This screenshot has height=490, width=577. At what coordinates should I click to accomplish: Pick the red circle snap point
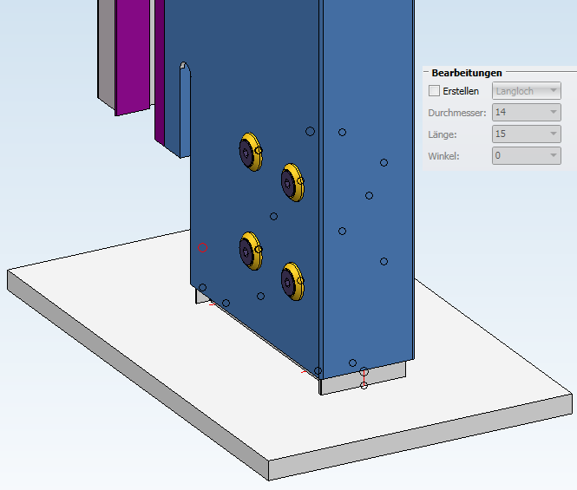pyautogui.click(x=202, y=247)
